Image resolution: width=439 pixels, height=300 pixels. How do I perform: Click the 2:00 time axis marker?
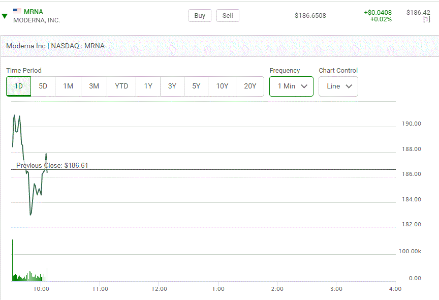277,289
